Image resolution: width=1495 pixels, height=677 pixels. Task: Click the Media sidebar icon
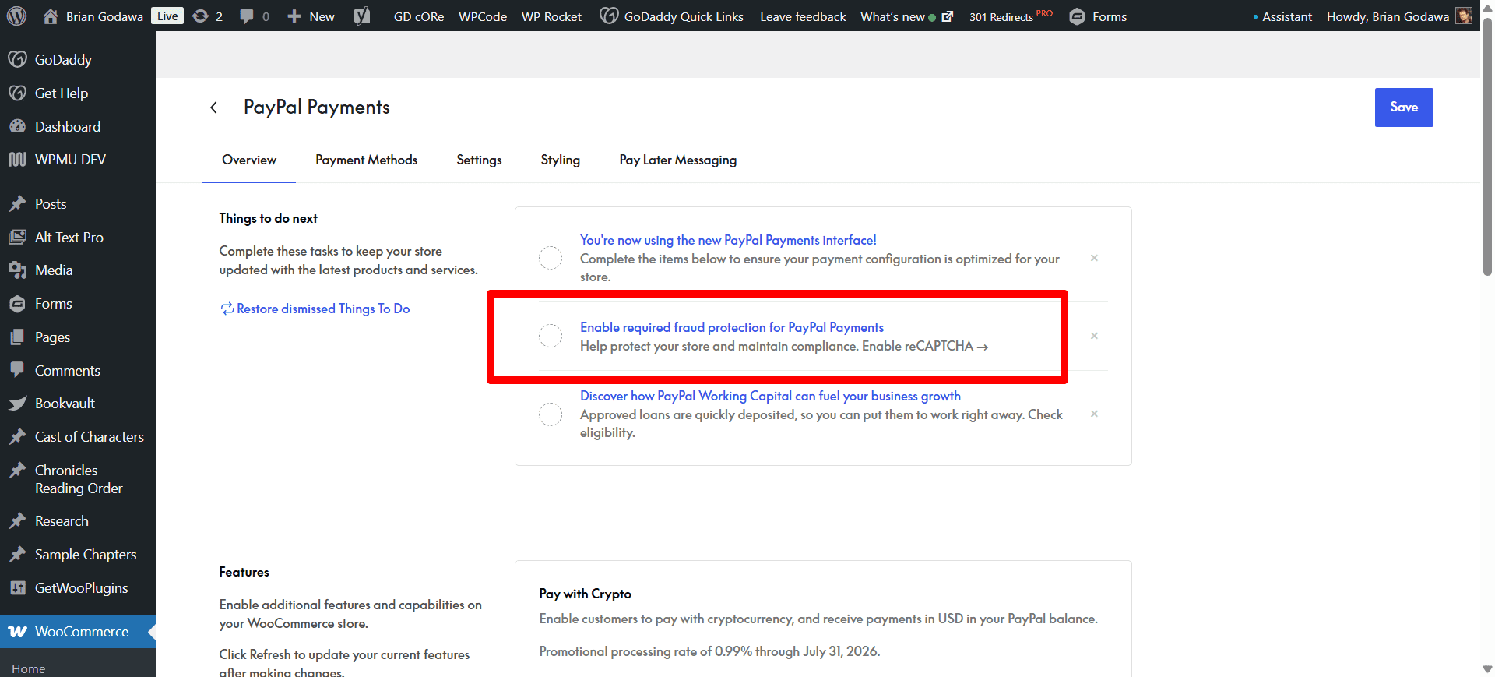(17, 270)
